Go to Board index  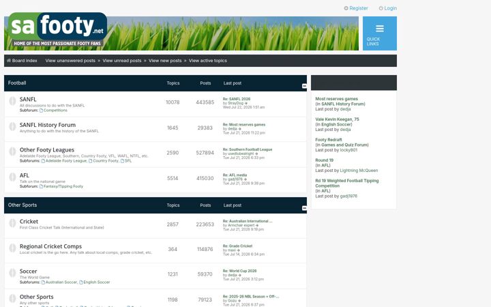tap(22, 61)
